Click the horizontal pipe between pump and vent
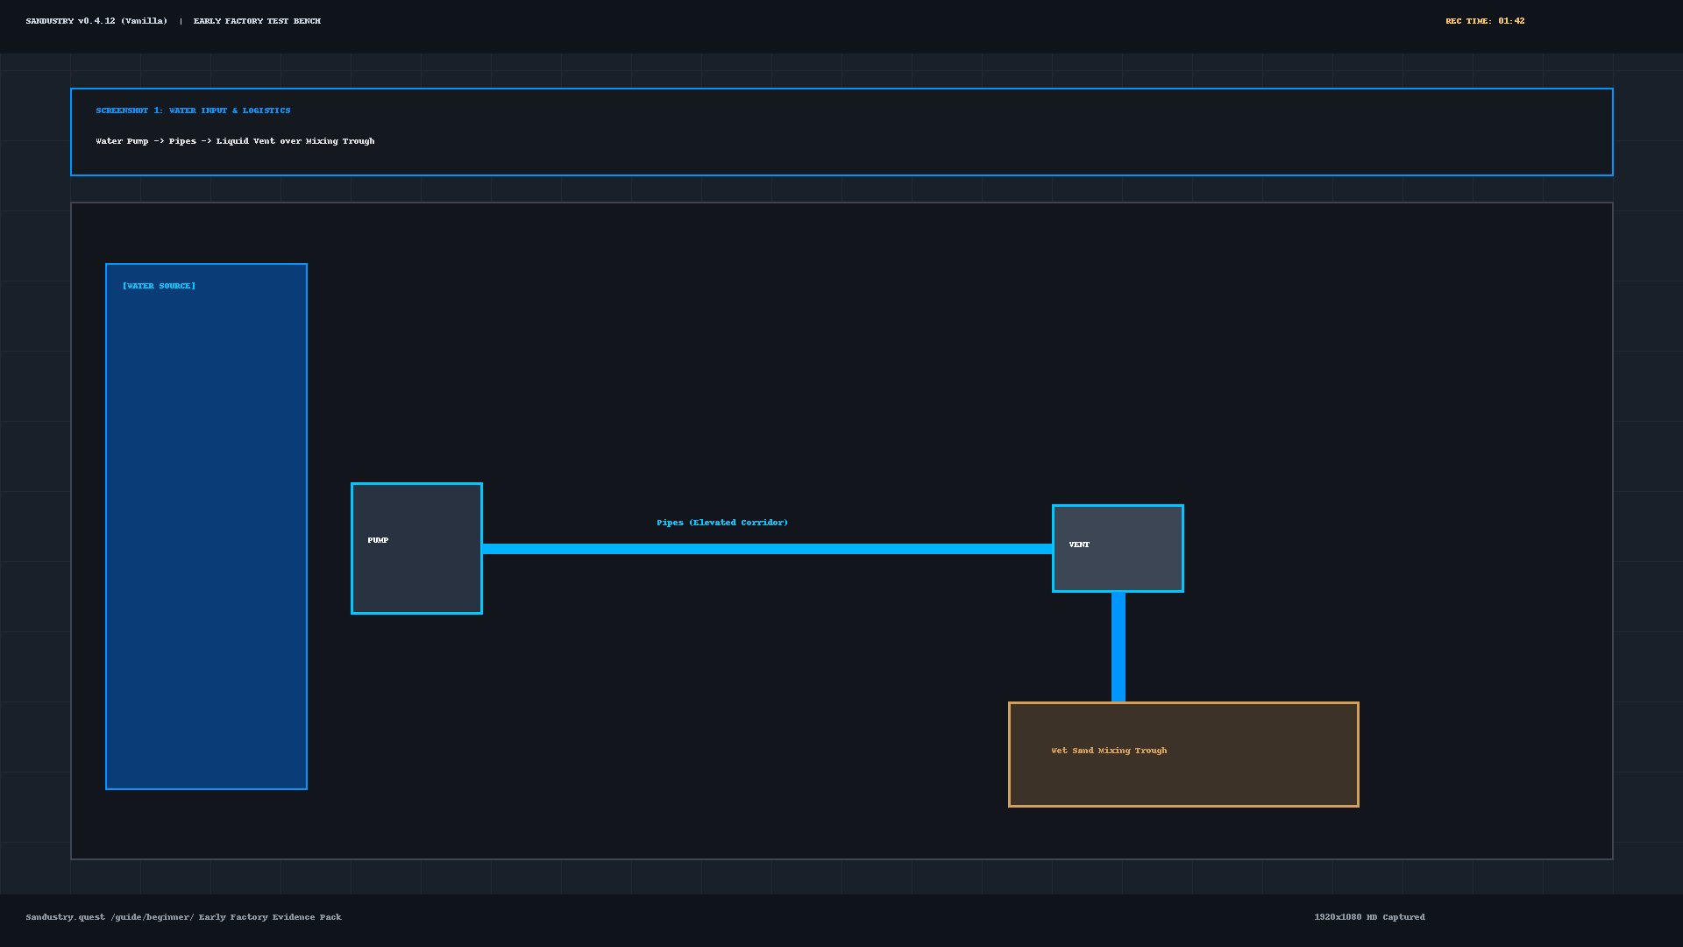 [767, 549]
